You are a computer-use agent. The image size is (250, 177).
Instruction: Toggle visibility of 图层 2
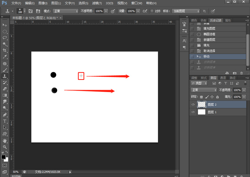[x=193, y=105]
